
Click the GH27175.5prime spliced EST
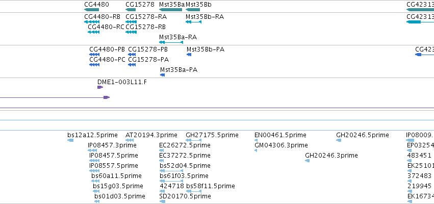(x=193, y=140)
